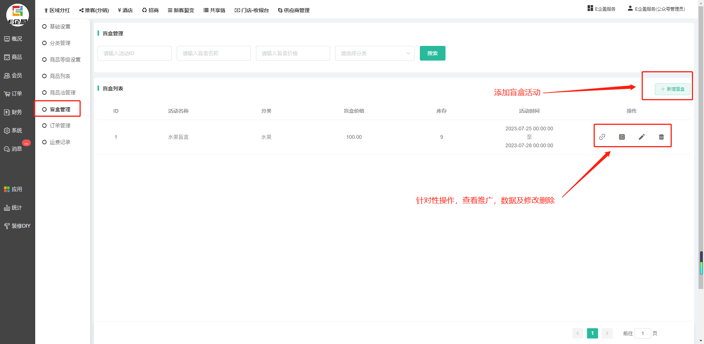Viewport: 704px width, 344px height.
Task: Go to 统计 in the left sidebar
Action: [x=13, y=207]
